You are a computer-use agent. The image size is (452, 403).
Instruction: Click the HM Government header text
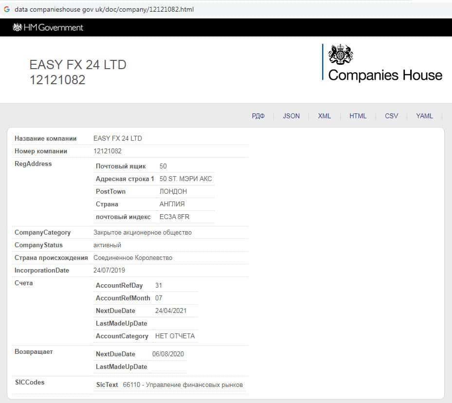(x=54, y=27)
